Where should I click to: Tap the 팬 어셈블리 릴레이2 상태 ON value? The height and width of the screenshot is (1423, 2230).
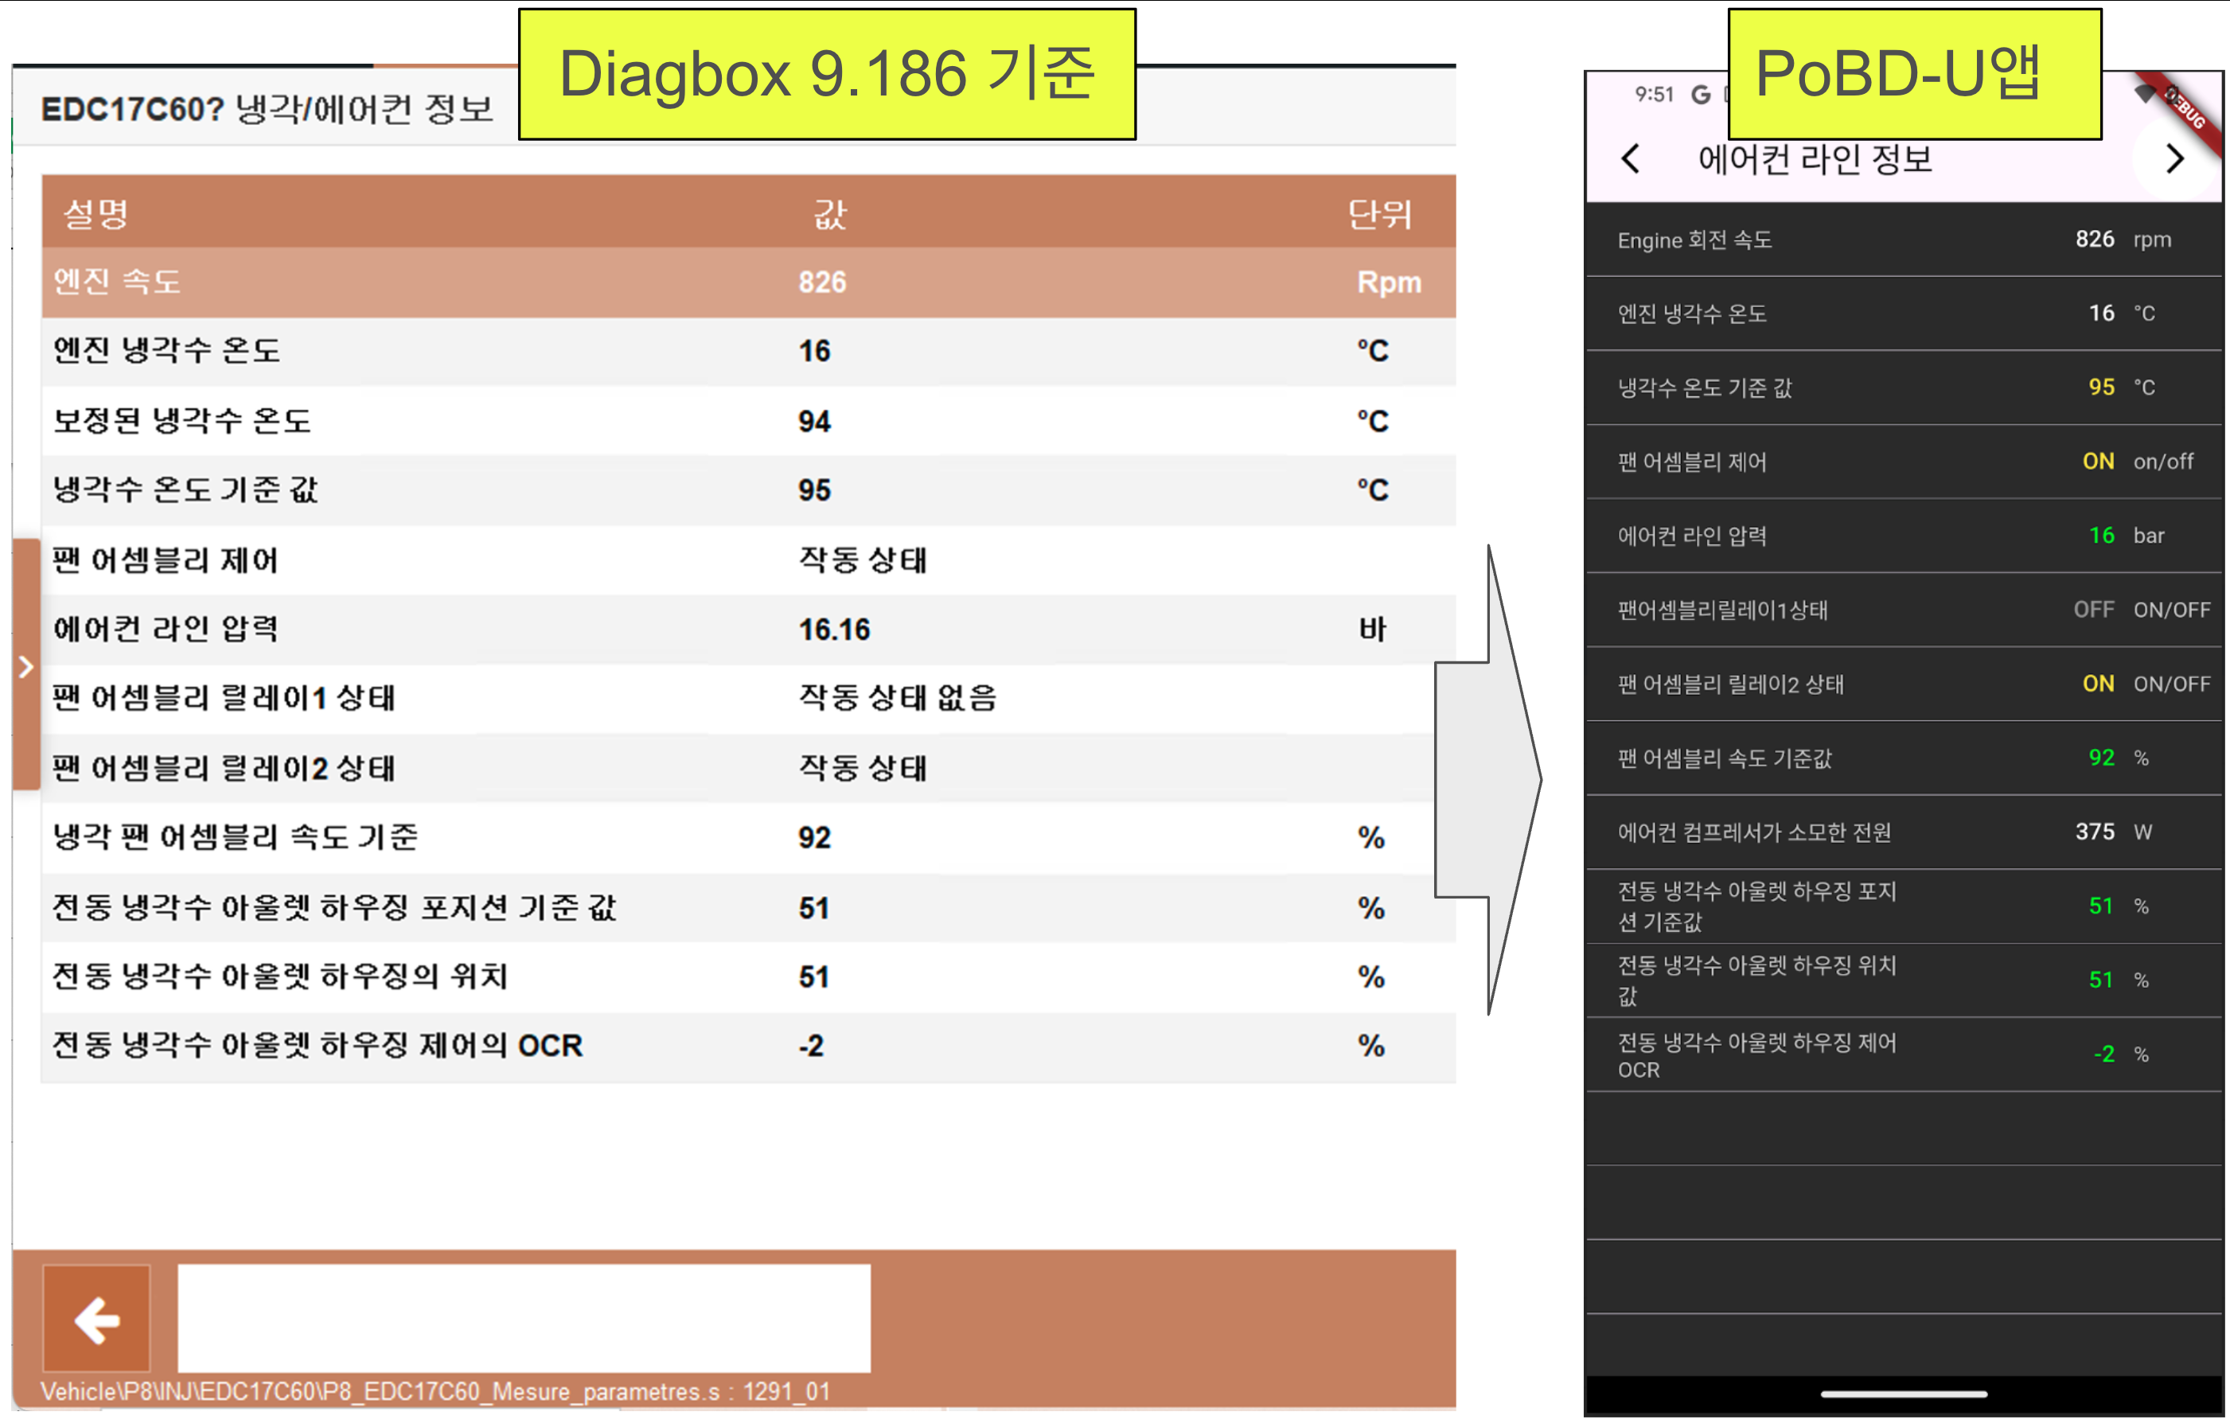(2098, 684)
